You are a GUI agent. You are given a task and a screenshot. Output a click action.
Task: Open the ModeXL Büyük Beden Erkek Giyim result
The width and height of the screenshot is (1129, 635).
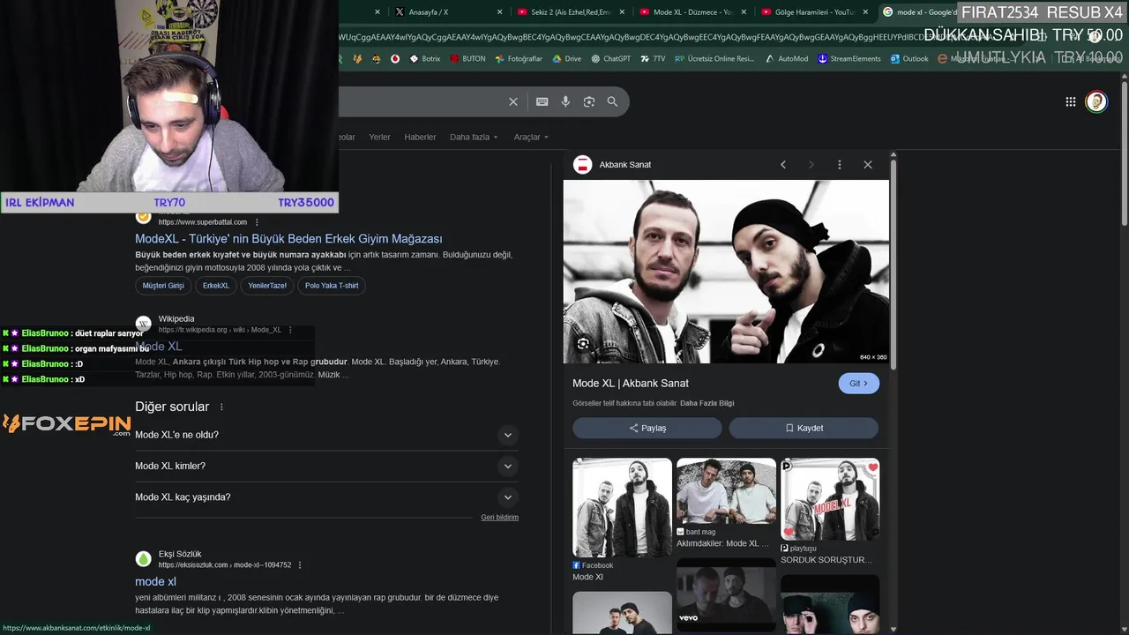coord(288,239)
